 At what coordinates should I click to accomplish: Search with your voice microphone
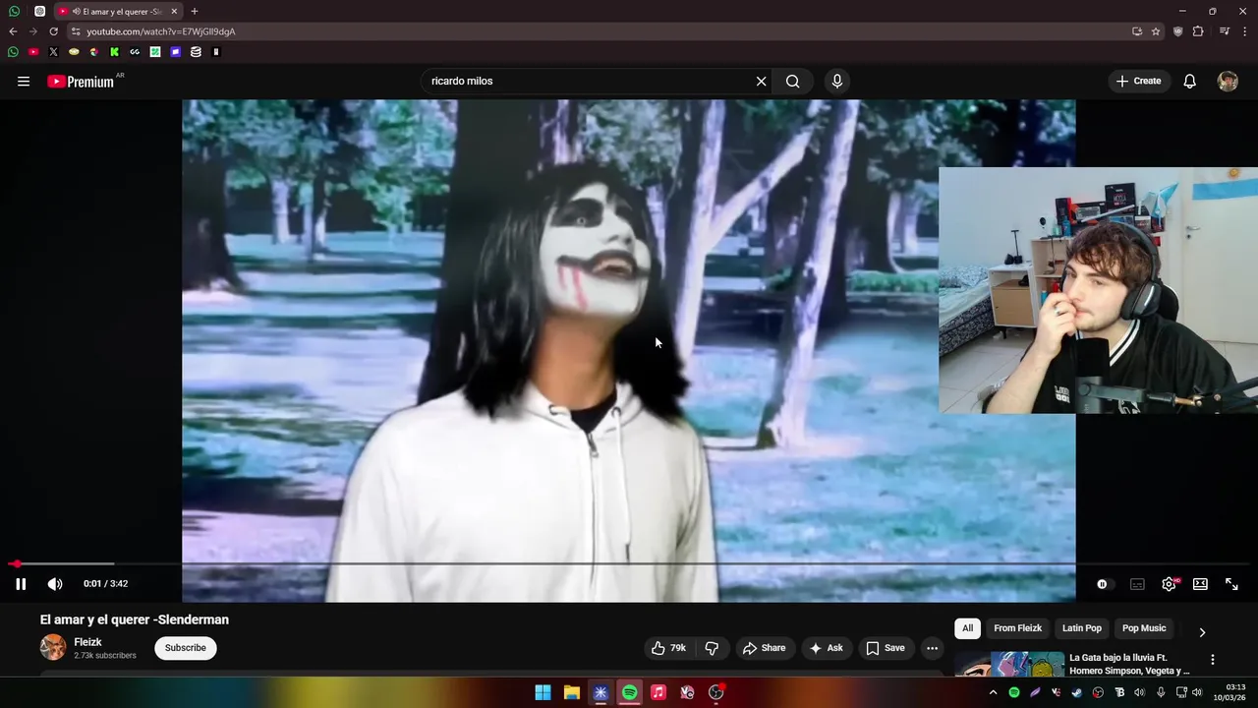[837, 82]
